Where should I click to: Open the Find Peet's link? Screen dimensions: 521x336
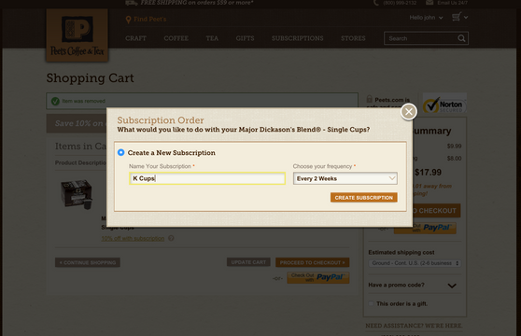[x=149, y=20]
